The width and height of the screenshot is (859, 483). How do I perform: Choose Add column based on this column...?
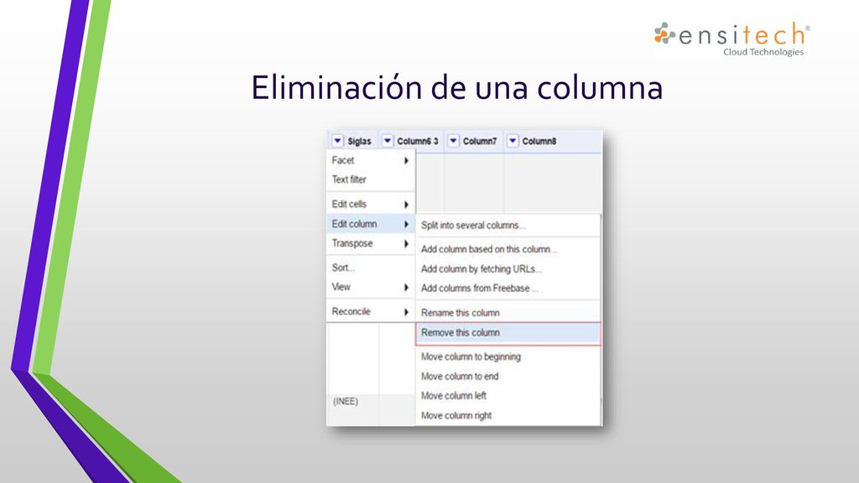[x=508, y=249]
